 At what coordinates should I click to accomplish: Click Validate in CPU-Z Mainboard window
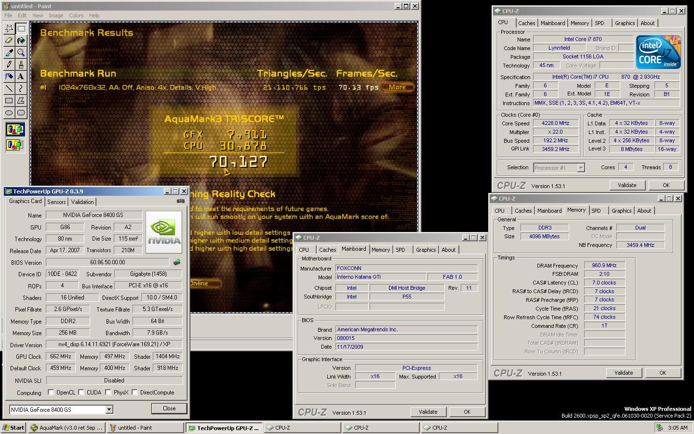(x=428, y=412)
